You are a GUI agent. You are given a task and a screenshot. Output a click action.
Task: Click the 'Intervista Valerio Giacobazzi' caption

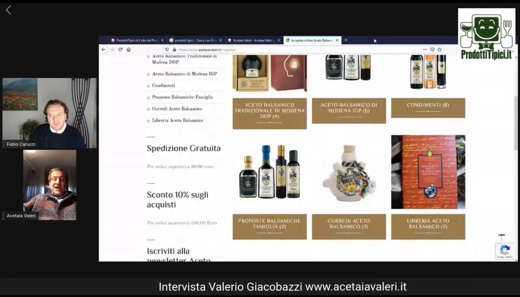click(230, 287)
